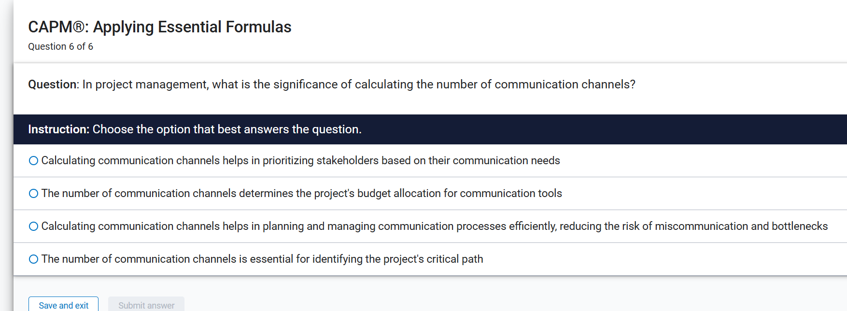Click the Submit answer button
Image resolution: width=847 pixels, height=311 pixels.
pyautogui.click(x=146, y=305)
